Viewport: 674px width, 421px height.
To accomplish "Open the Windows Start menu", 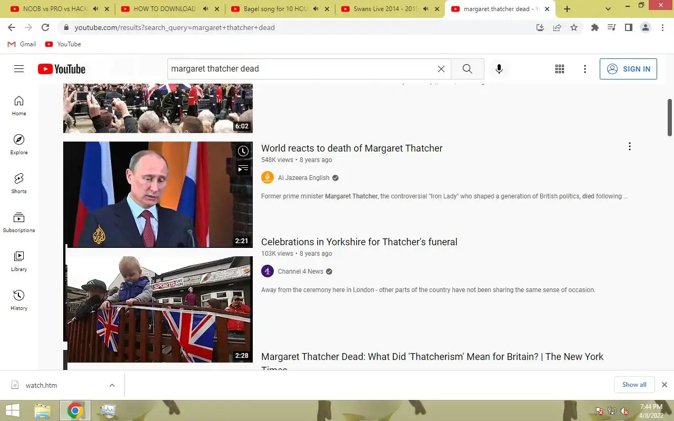I will tap(12, 410).
